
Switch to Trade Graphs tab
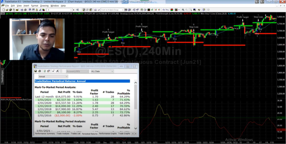point(124,134)
